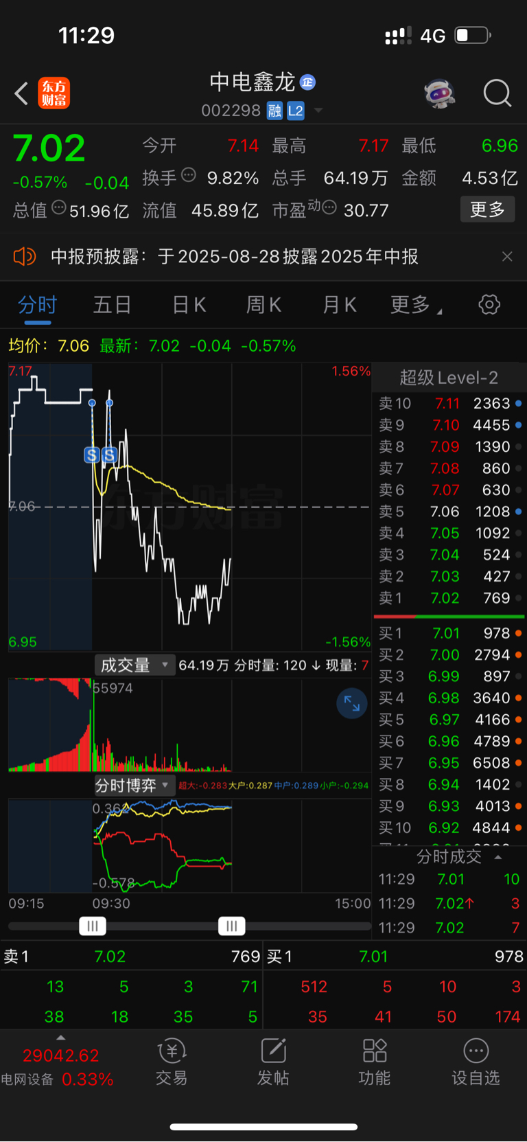The image size is (527, 1142).
Task: Open the 更多 chart periods dropdown
Action: [416, 304]
